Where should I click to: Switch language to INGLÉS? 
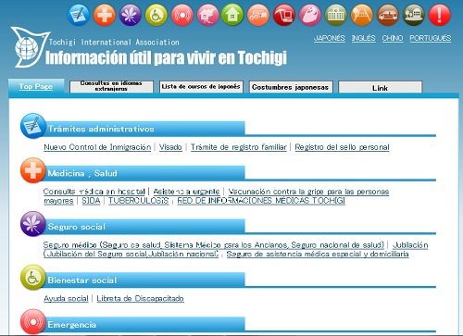click(363, 38)
